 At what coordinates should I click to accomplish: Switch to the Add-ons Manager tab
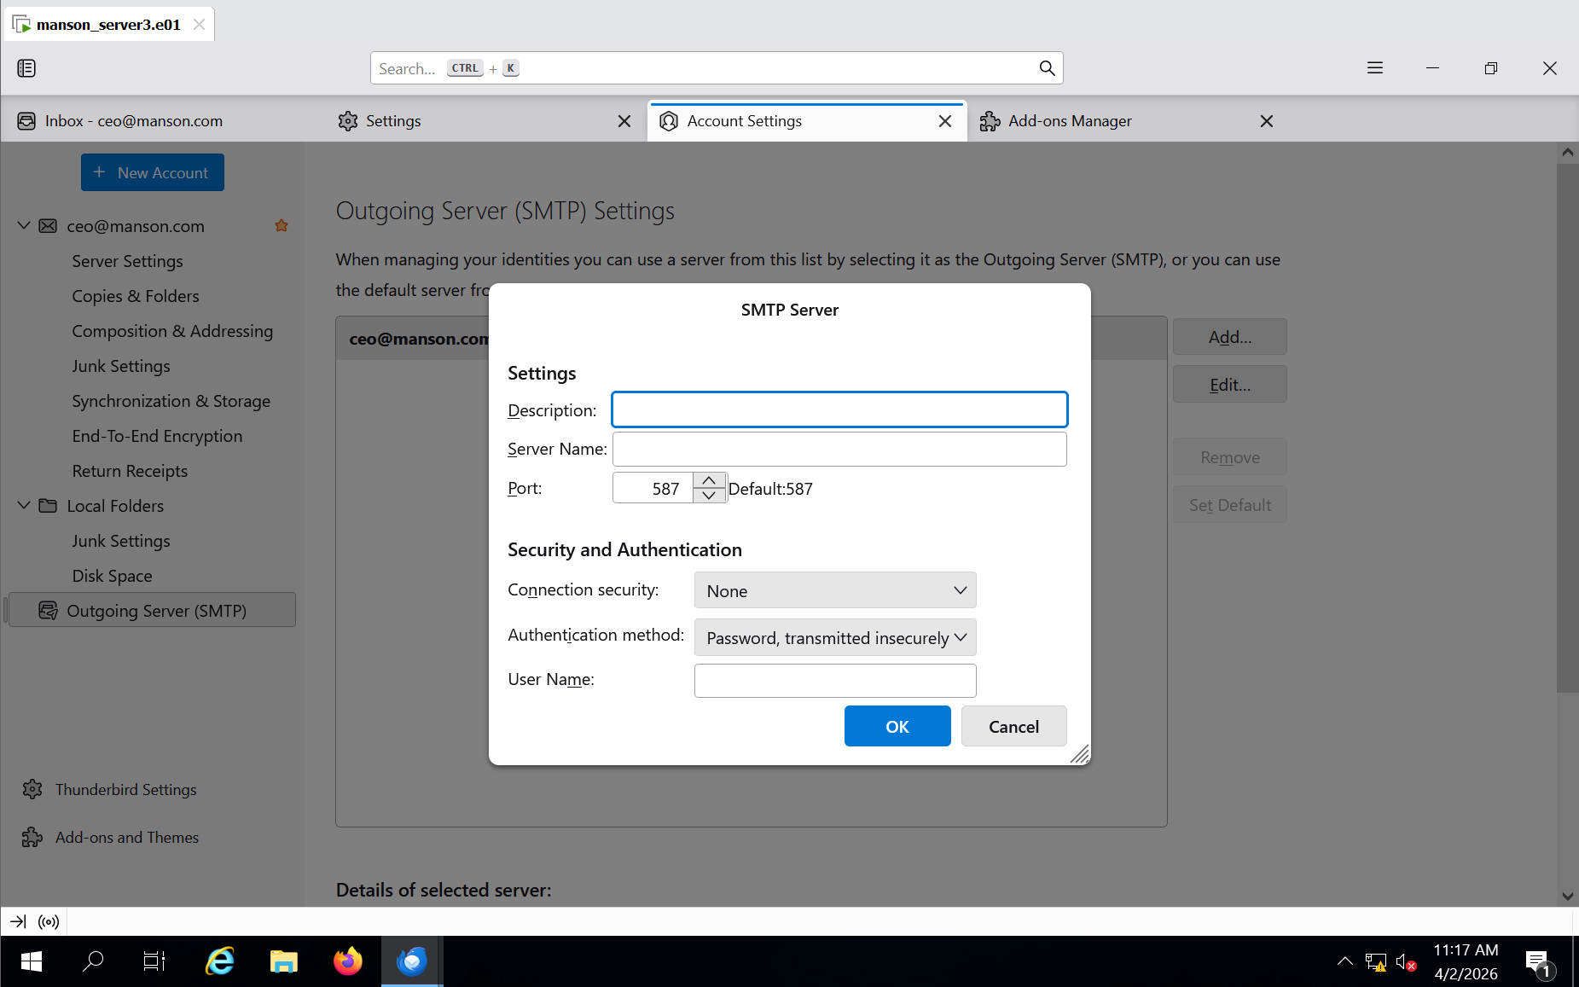[x=1128, y=121]
